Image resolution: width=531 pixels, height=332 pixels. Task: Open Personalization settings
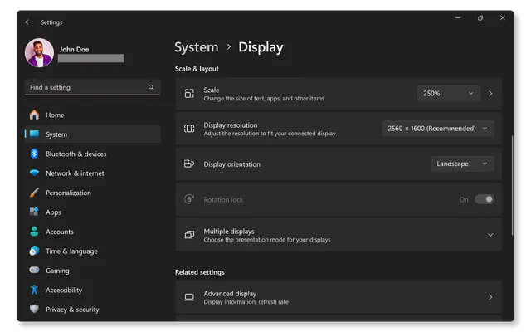(x=92, y=193)
